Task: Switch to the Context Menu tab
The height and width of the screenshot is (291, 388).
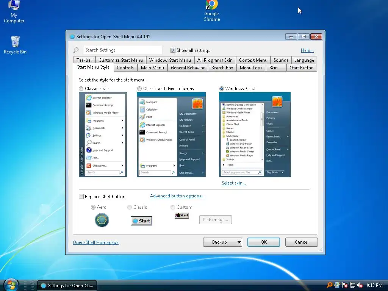Action: [x=253, y=60]
